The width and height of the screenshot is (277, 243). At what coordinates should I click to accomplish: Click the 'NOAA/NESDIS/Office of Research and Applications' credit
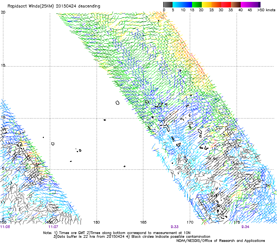pos(220,241)
